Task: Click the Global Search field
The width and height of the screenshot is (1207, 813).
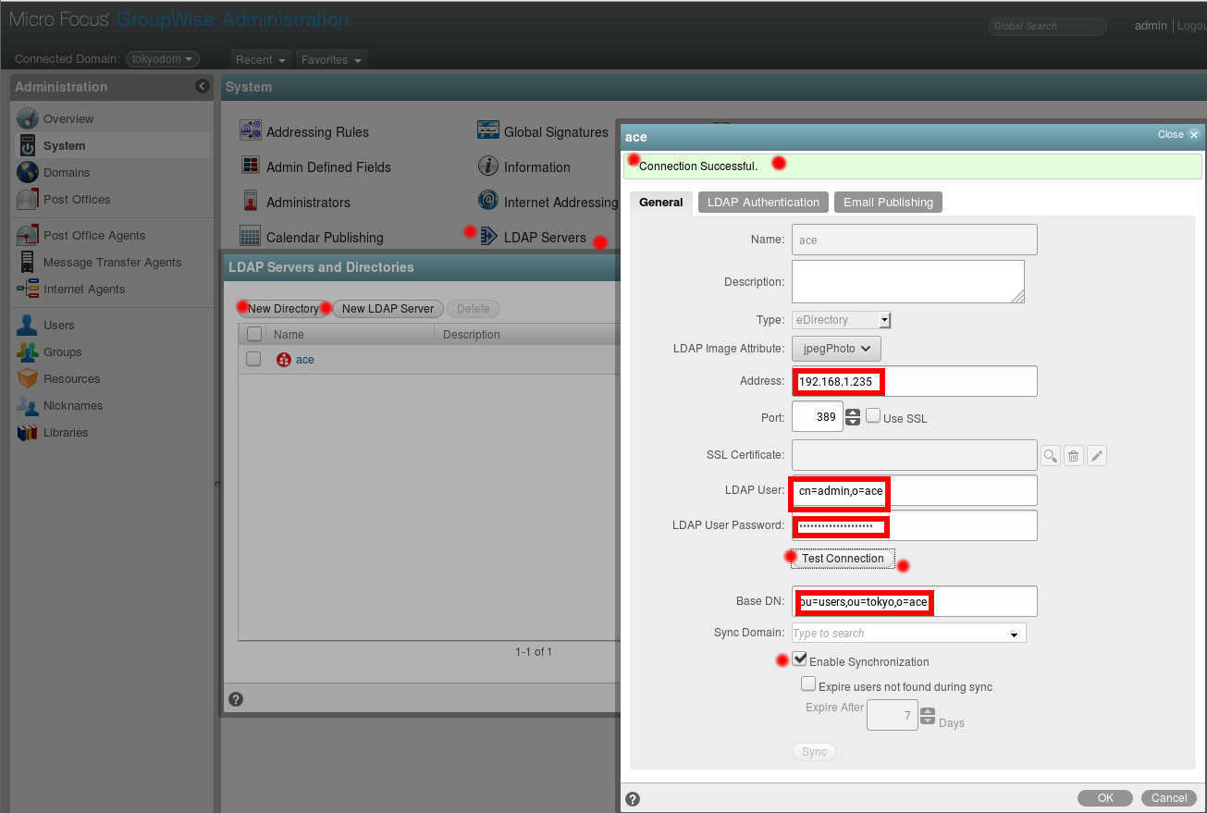Action: [x=1047, y=26]
